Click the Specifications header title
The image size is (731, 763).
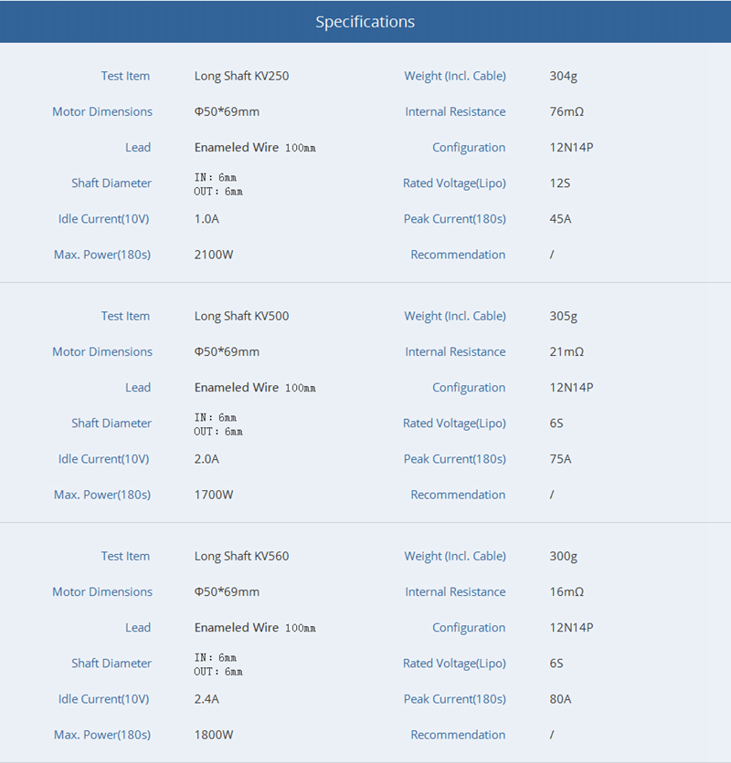pos(365,22)
